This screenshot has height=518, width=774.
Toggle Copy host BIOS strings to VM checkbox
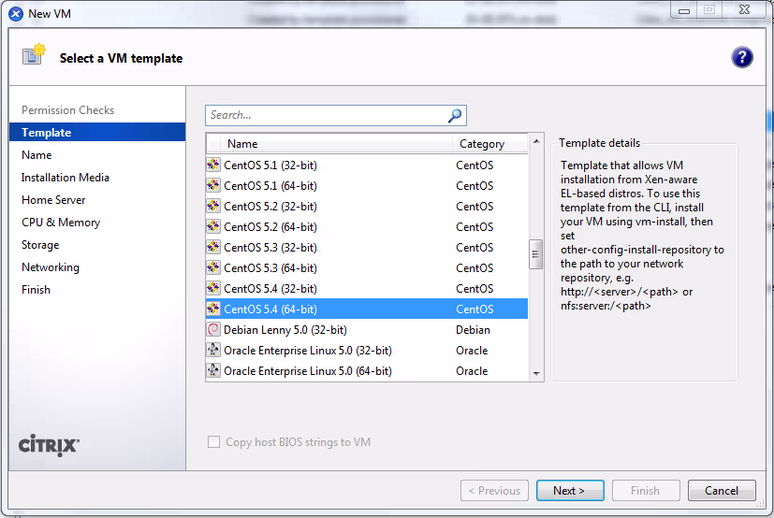coord(213,442)
